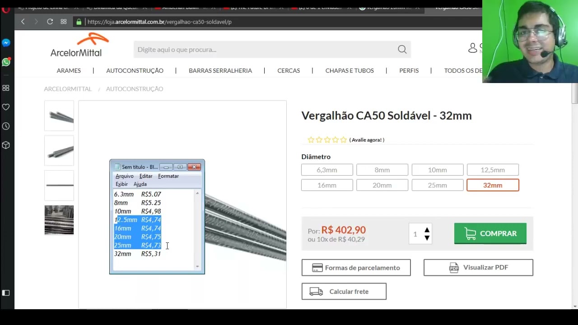The image size is (578, 325).
Task: Click the Notepad scroll up arrow
Action: tap(197, 194)
